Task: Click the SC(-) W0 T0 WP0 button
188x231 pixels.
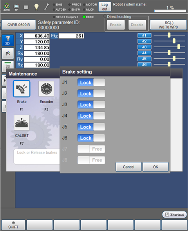Action: pyautogui.click(x=168, y=25)
